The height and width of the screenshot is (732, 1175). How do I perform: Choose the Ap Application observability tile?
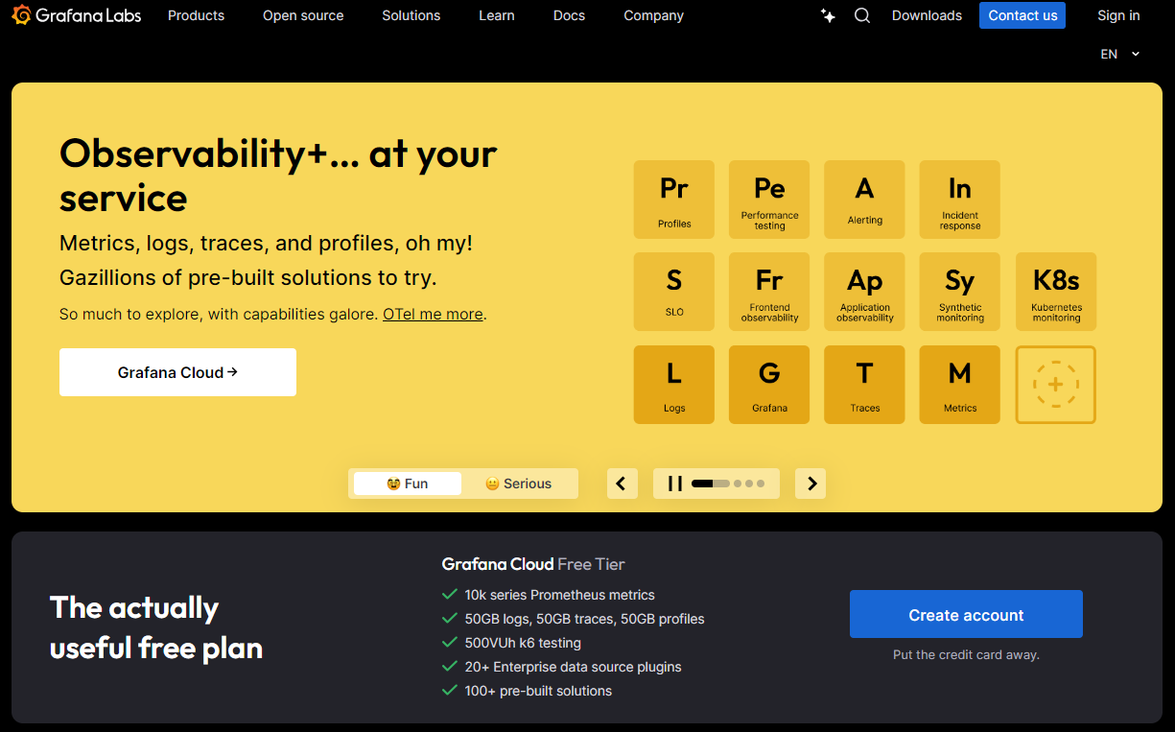[864, 292]
